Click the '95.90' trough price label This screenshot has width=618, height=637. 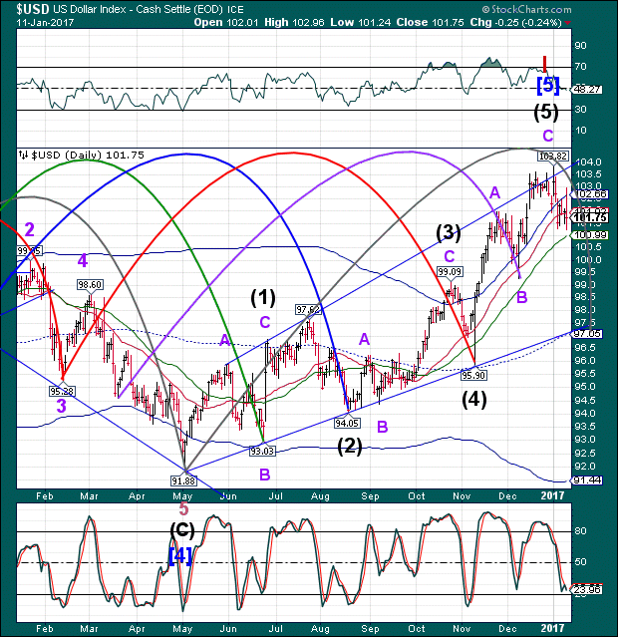point(473,376)
